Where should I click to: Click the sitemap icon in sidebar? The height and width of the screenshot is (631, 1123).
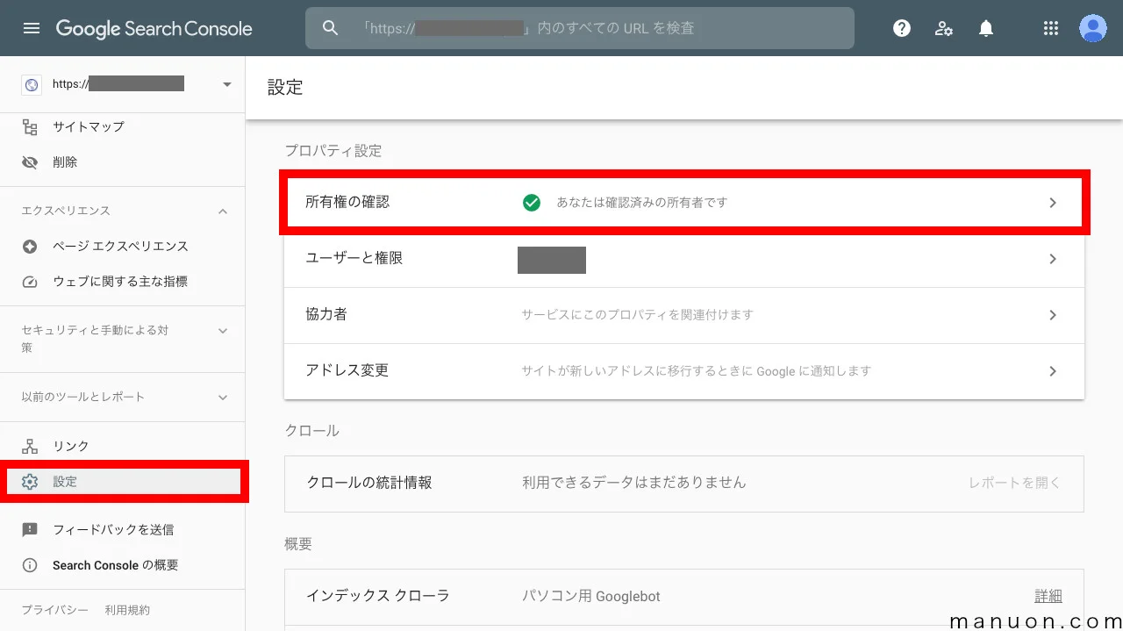tap(30, 126)
